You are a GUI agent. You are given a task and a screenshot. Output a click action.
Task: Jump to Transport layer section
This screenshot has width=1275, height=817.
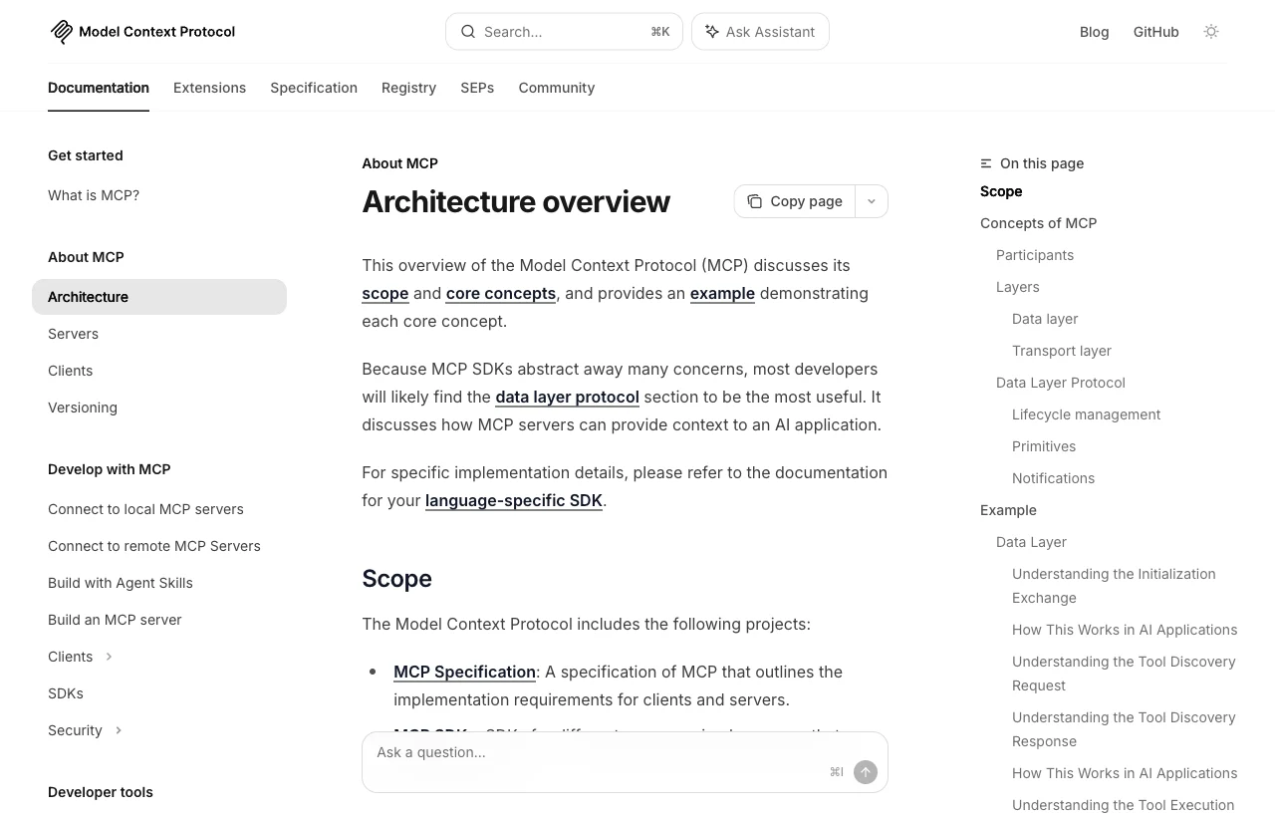1062,351
